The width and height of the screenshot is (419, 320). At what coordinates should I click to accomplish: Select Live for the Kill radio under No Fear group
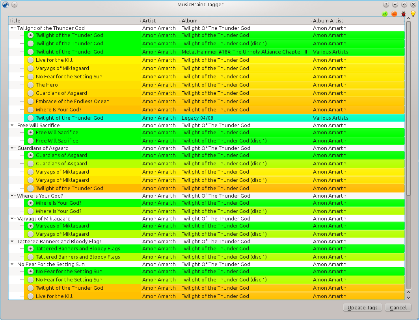[x=31, y=296]
